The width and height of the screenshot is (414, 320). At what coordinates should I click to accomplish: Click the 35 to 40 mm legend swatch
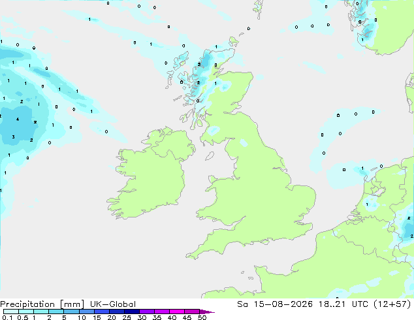(162, 312)
